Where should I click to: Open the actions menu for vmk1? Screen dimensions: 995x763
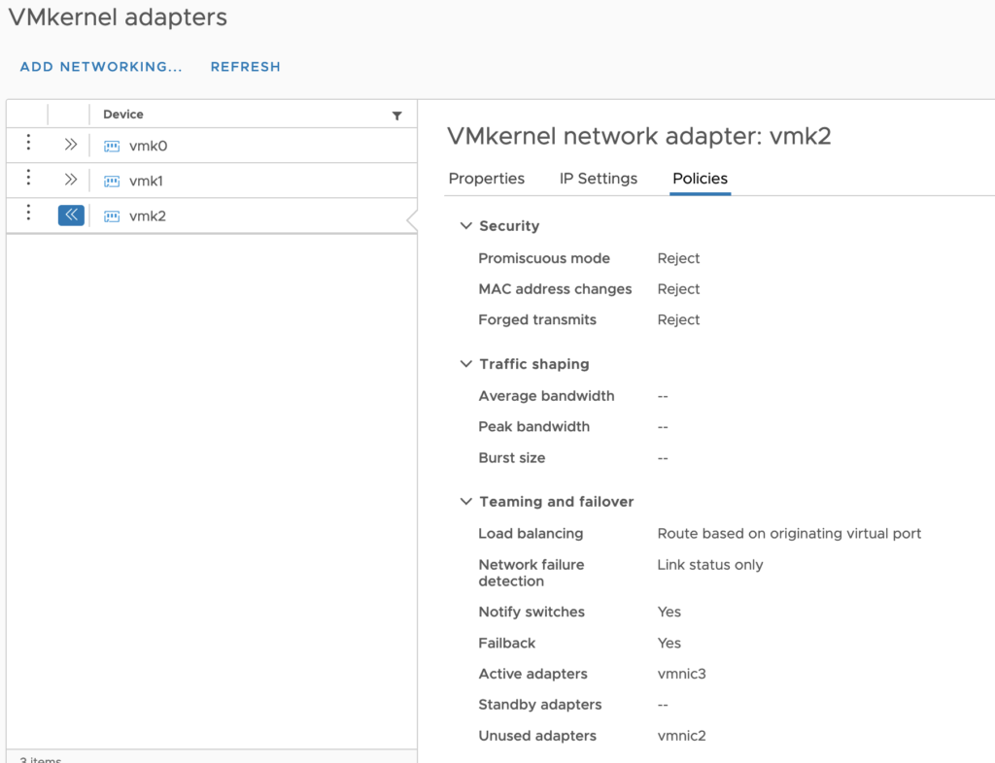tap(28, 179)
